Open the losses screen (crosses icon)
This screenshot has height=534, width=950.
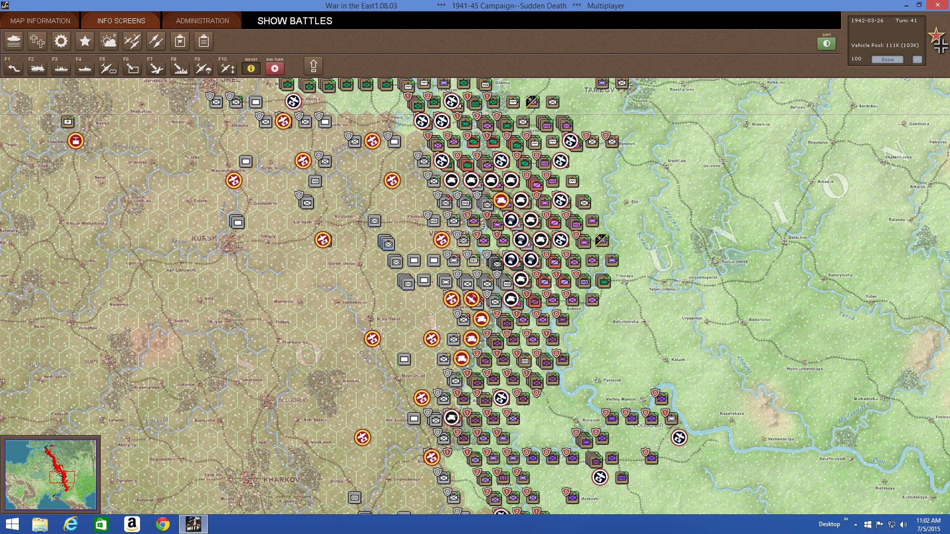pyautogui.click(x=37, y=41)
